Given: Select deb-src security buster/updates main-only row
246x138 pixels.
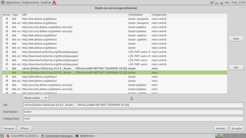Looking at the screenshot, I should click(115, 89).
